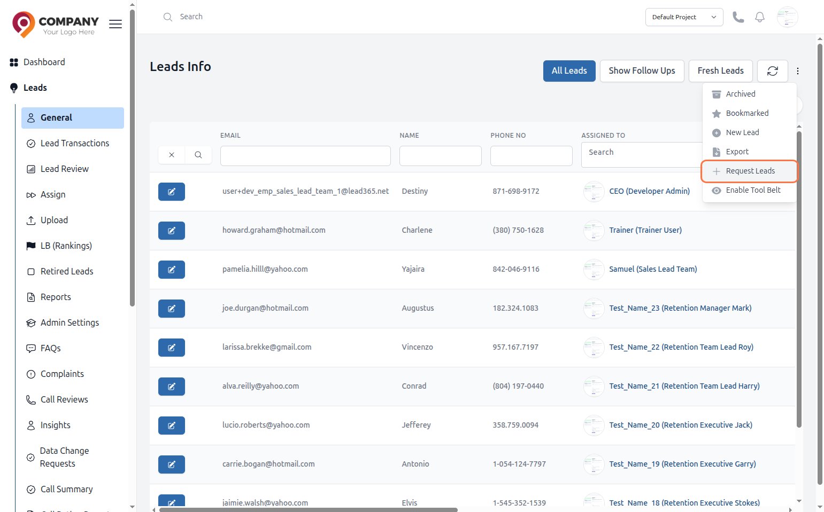
Task: Click the Call Reviews phone icon
Action: 31,399
